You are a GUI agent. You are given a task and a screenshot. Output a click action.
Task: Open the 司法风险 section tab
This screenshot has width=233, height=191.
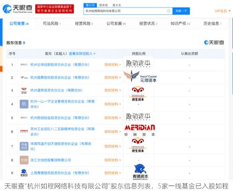52,23
